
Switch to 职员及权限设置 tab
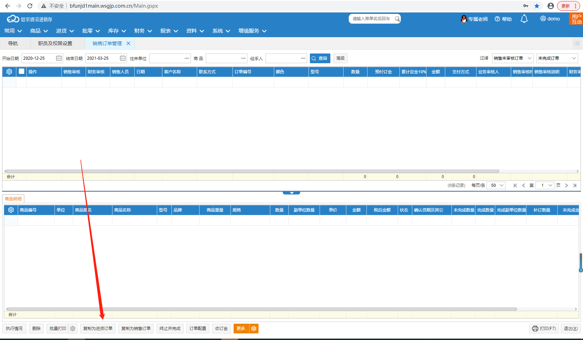(x=55, y=43)
